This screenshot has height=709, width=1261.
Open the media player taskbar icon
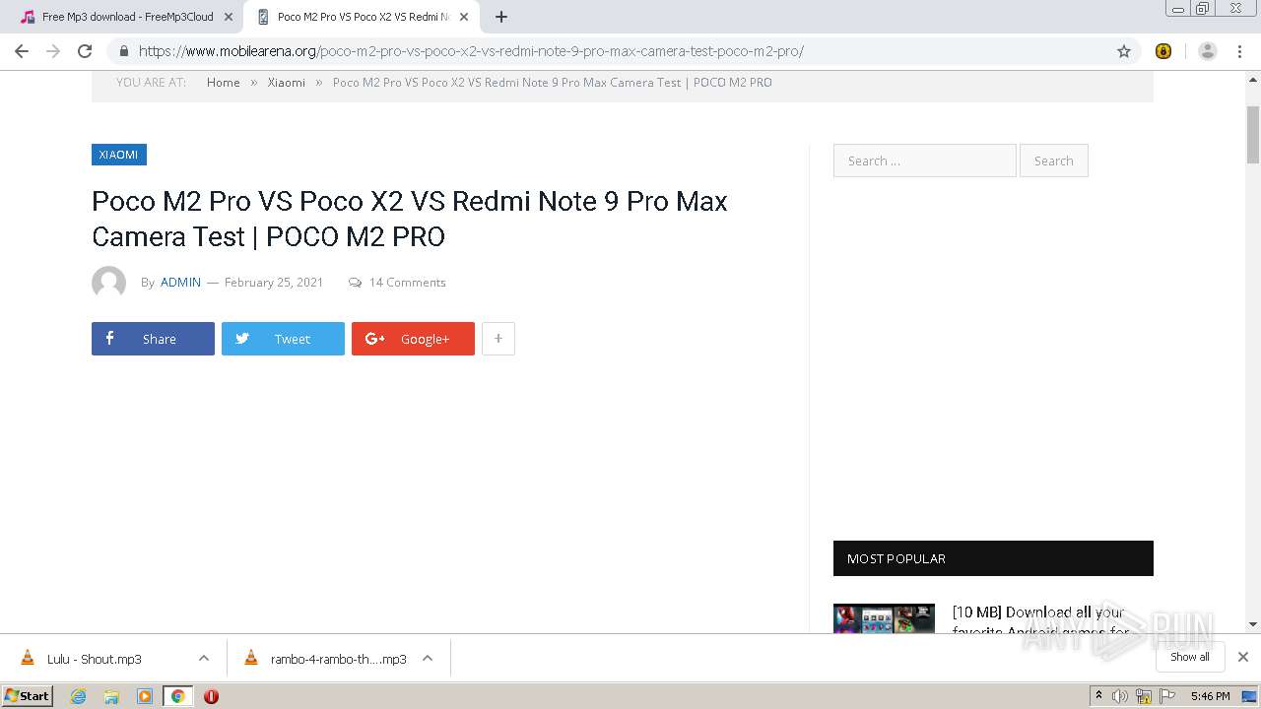(x=145, y=696)
